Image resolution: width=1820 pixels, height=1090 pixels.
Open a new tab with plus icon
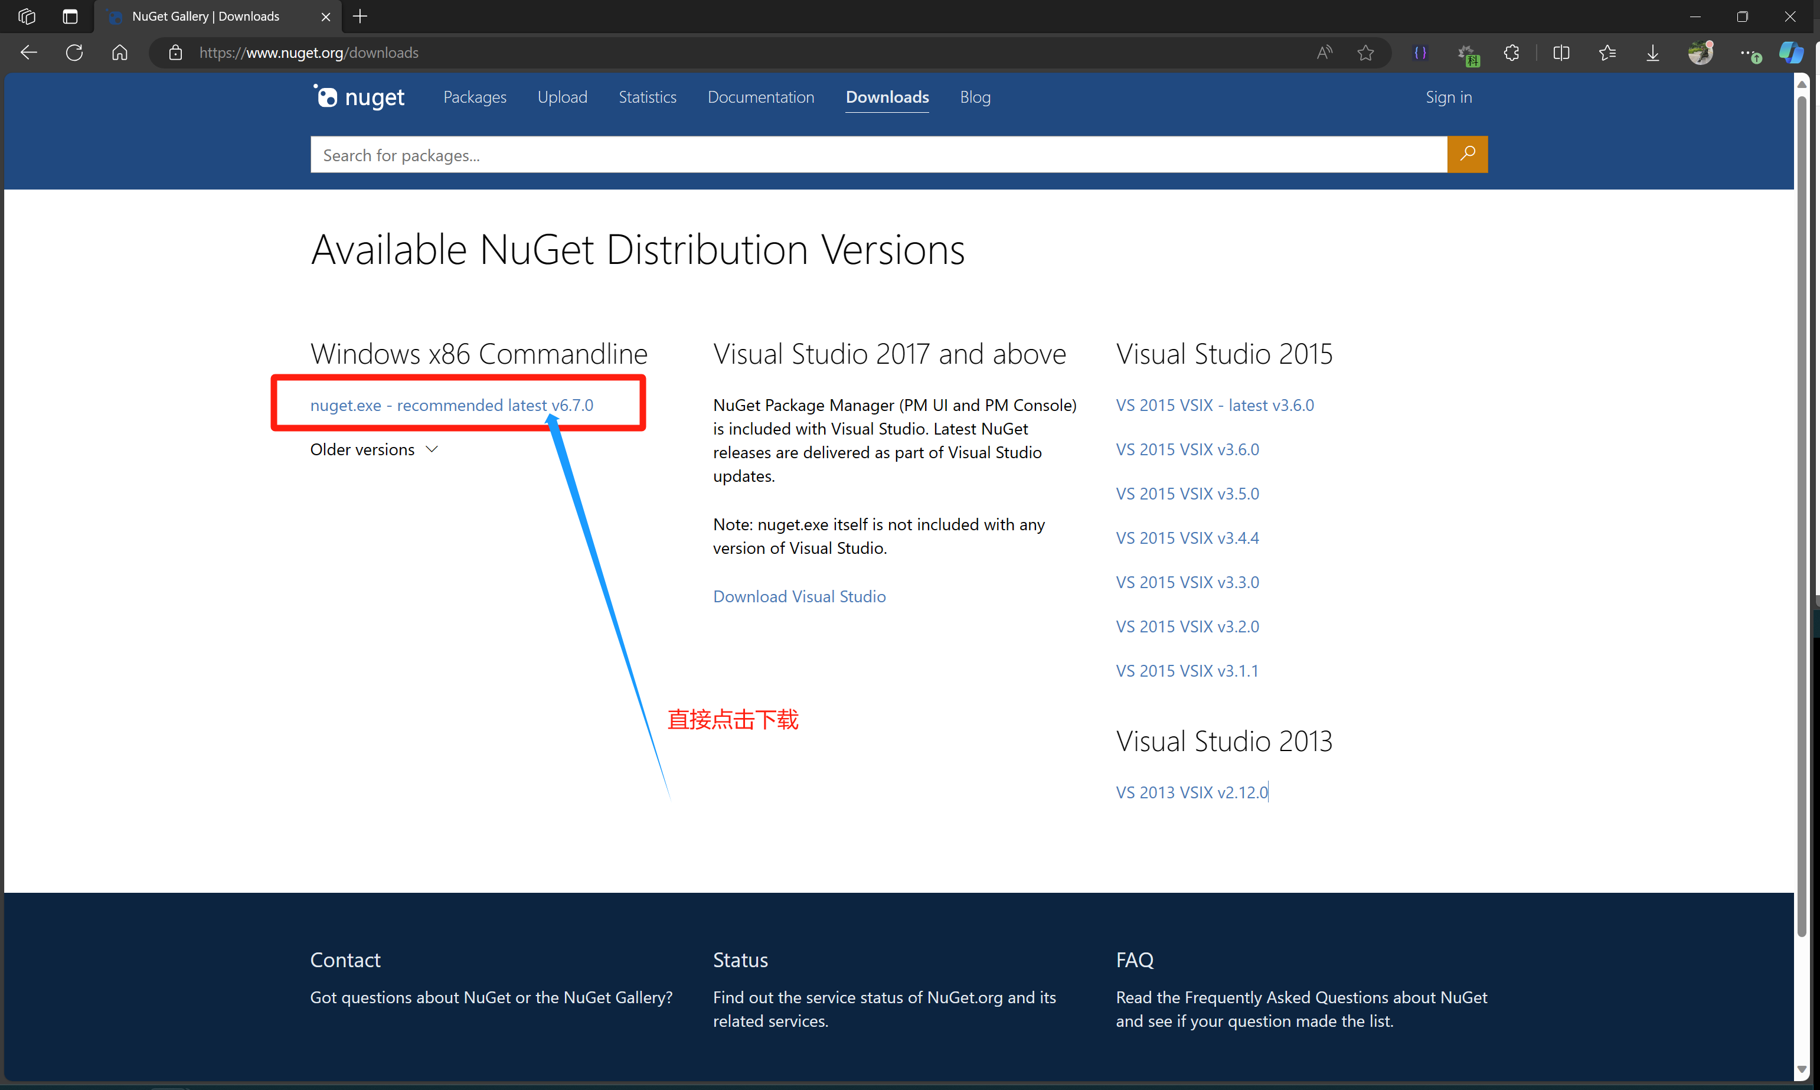coord(360,16)
